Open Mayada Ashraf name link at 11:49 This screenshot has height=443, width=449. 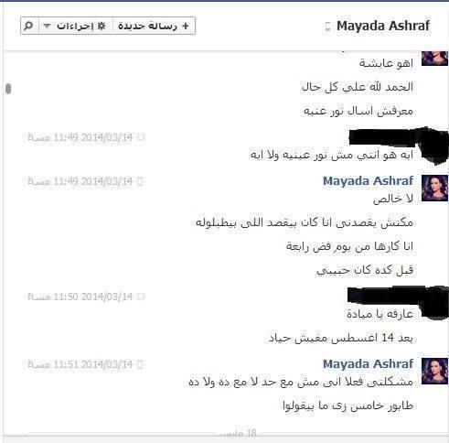[368, 181]
